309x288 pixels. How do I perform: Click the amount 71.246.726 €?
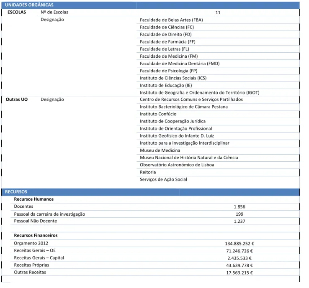click(x=239, y=251)
